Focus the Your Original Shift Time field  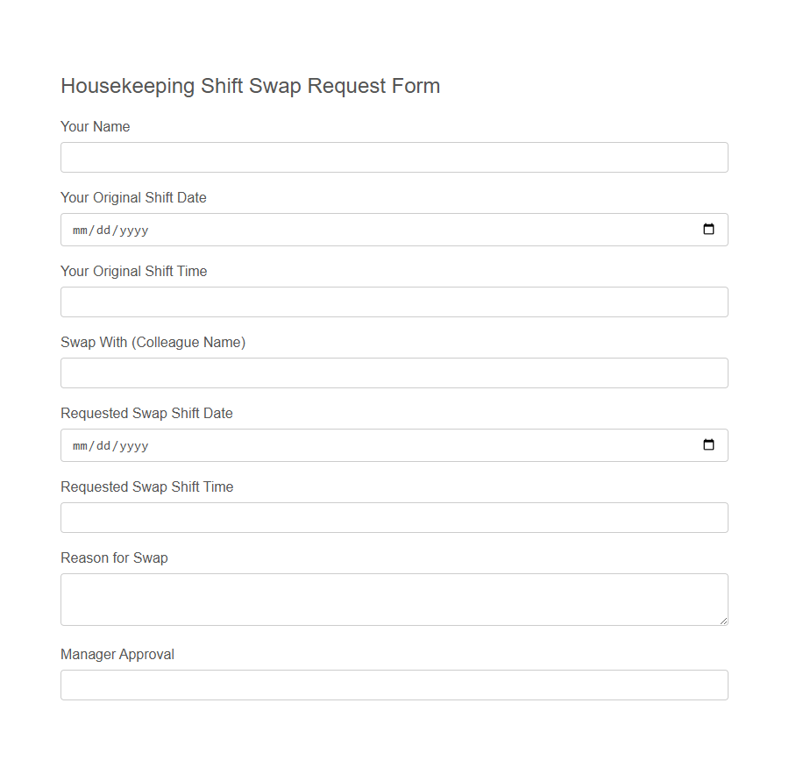(394, 301)
